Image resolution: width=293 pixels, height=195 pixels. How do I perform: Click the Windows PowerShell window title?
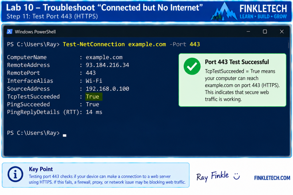pyautogui.click(x=35, y=32)
